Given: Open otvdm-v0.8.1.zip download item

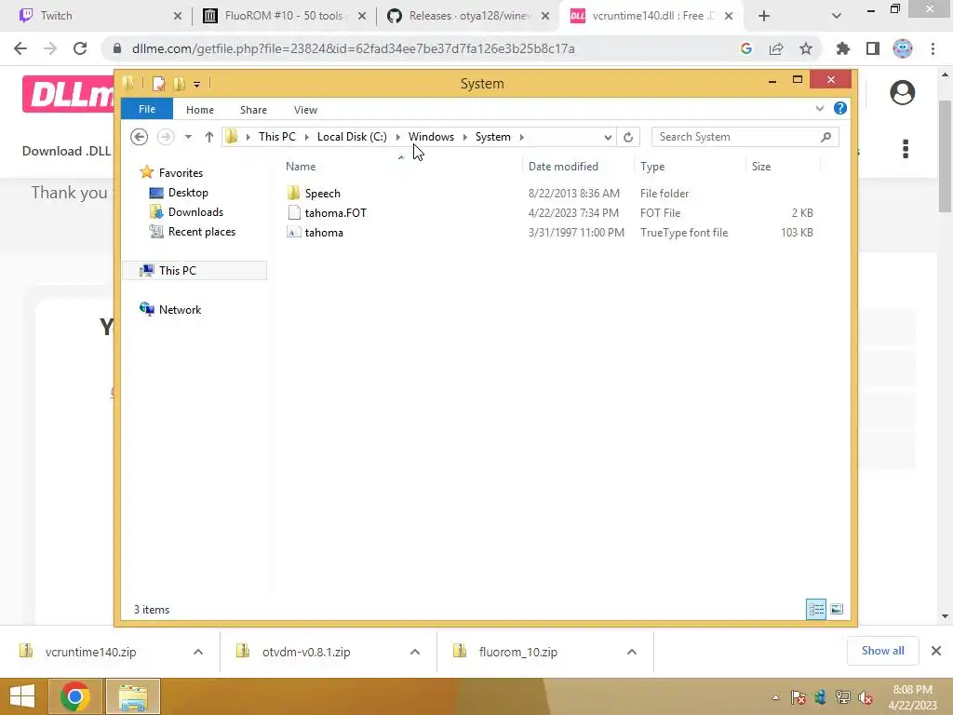Looking at the screenshot, I should 305,652.
